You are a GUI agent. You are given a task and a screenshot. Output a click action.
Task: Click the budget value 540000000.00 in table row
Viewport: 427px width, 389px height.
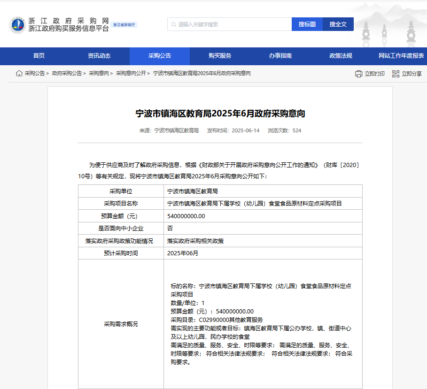coord(263,216)
